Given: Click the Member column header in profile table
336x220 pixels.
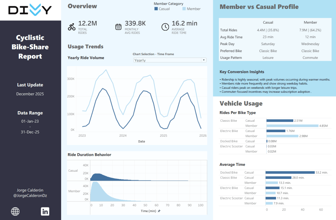Looking at the screenshot, I should [x=310, y=23].
